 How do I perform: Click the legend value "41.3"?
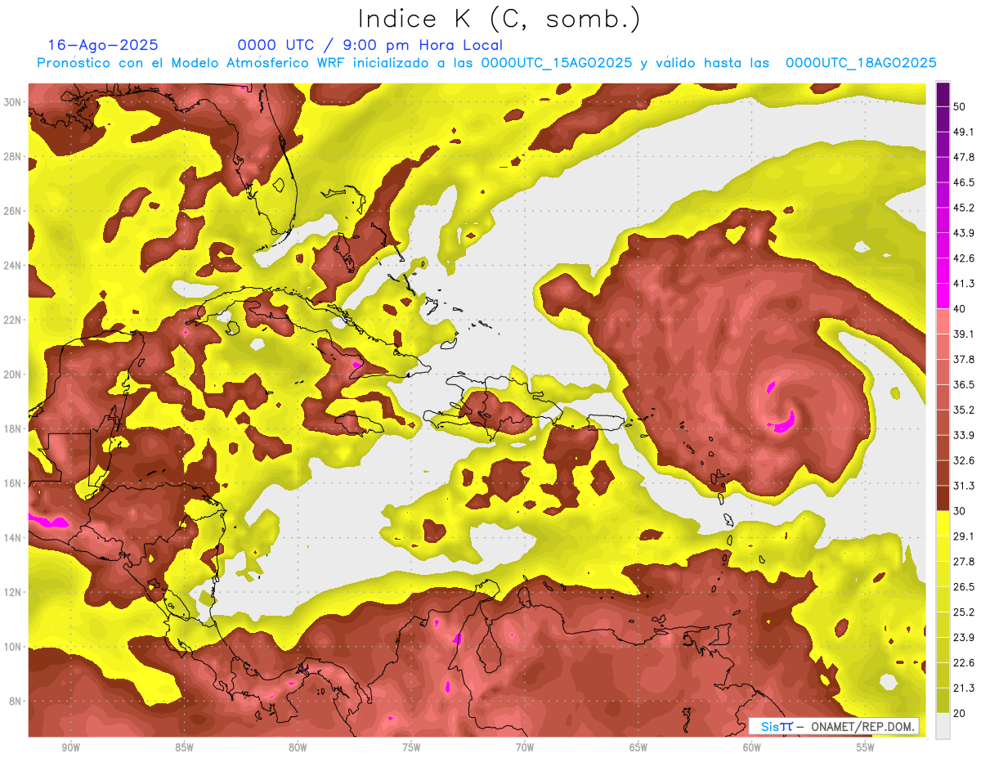(x=964, y=284)
